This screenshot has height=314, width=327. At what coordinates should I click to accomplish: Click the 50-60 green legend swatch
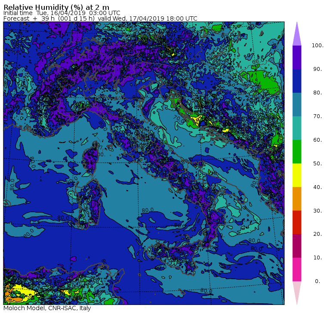coord(297,152)
